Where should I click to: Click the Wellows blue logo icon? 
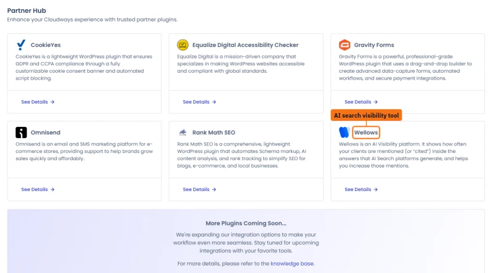click(x=344, y=132)
